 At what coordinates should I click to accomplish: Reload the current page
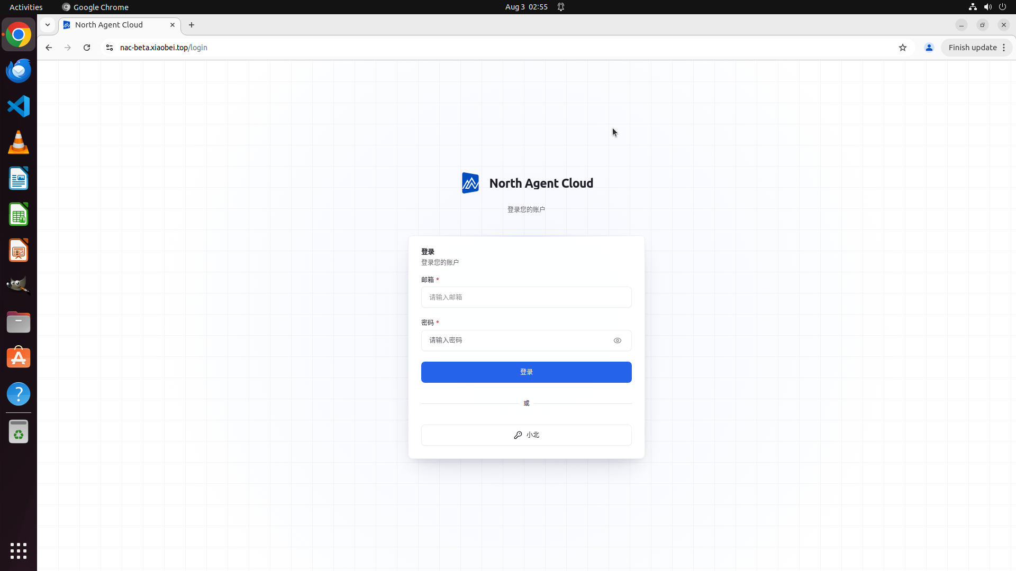(x=87, y=48)
